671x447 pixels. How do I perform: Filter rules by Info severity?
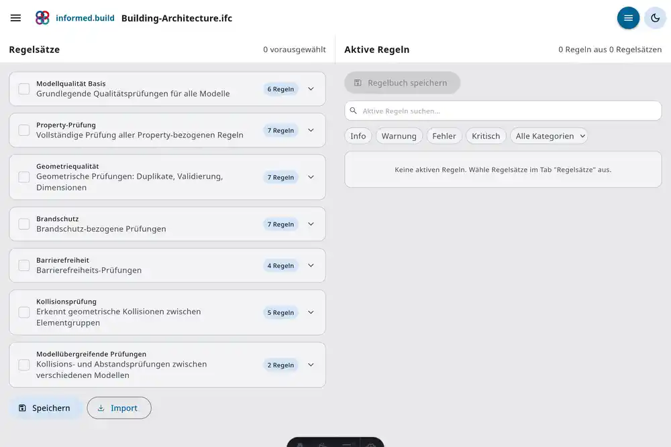(358, 136)
